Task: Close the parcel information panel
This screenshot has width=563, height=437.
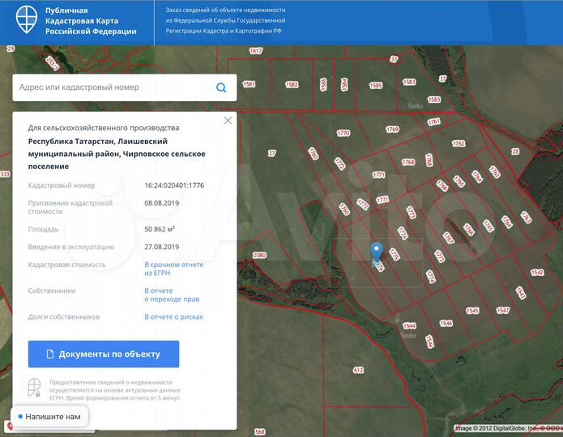Action: click(228, 121)
